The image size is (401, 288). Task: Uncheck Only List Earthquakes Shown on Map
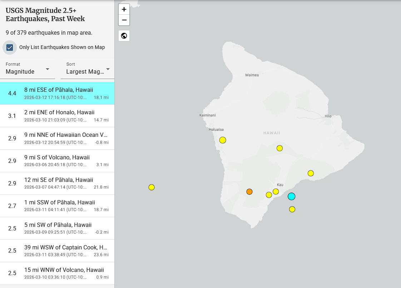(10, 48)
